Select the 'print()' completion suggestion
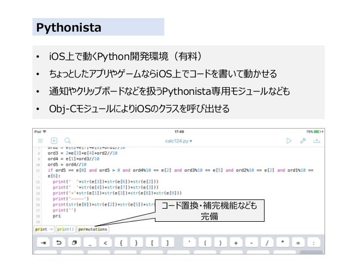The height and width of the screenshot is (261, 348). click(x=65, y=229)
